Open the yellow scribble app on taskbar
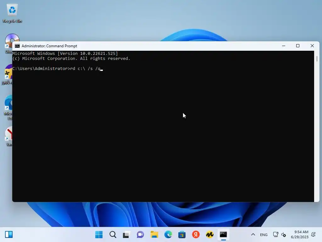This screenshot has height=242, width=322. point(210,234)
